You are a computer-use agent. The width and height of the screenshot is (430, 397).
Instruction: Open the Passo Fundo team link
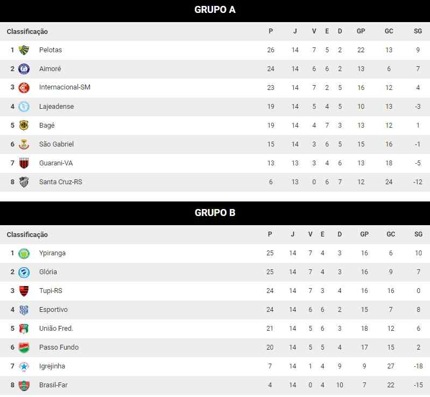59,347
